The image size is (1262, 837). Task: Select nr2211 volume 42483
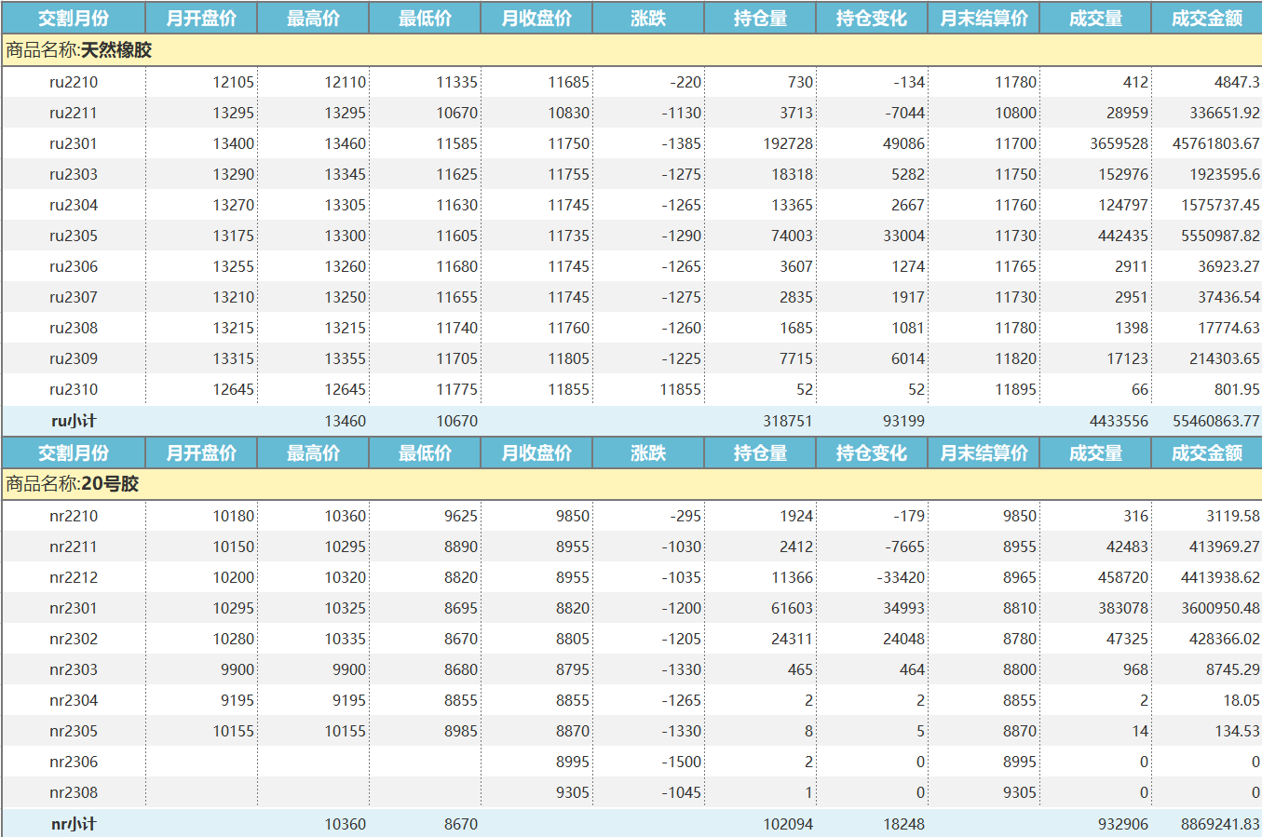[1127, 547]
